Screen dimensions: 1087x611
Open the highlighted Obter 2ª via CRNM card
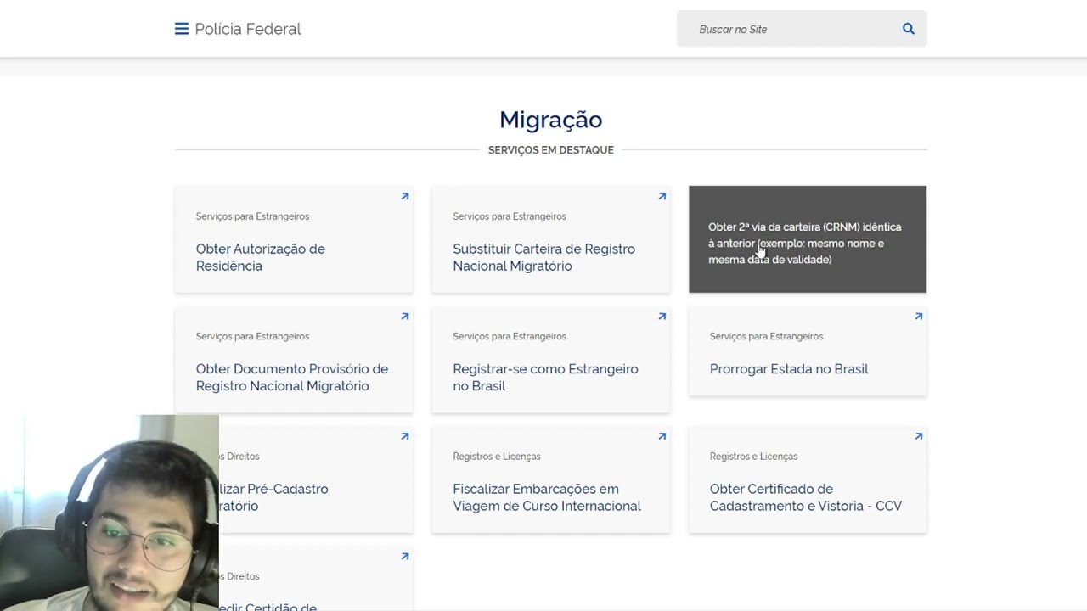point(808,239)
